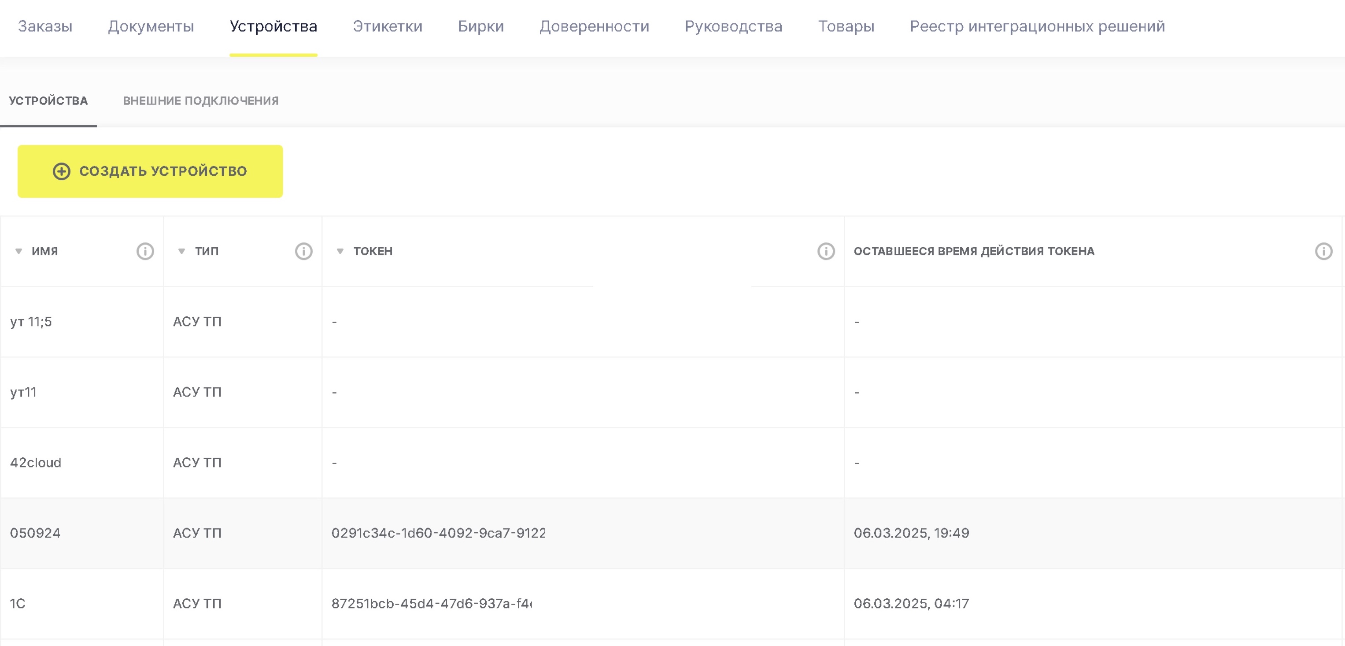Open the Токен column filter arrow
The height and width of the screenshot is (646, 1345).
(x=340, y=251)
